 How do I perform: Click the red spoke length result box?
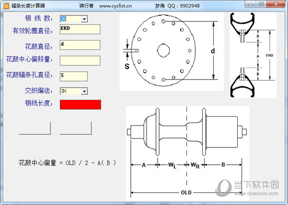pos(81,105)
